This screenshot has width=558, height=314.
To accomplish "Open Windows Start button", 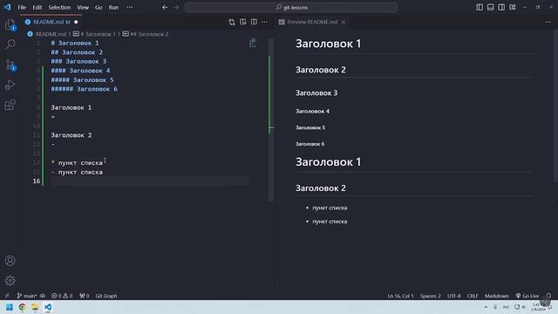I will click(x=10, y=307).
